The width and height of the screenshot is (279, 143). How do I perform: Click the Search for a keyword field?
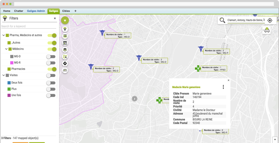(29, 26)
